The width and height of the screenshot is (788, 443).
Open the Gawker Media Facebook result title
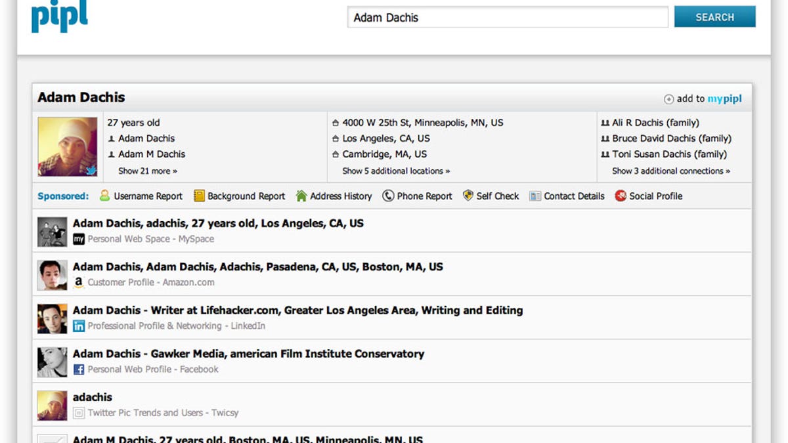coord(248,353)
